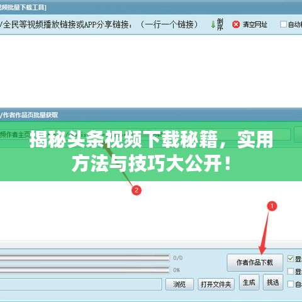This screenshot has height=302, width=302.
Task: Click the red annotation marker numbered 2
Action: click(x=137, y=190)
